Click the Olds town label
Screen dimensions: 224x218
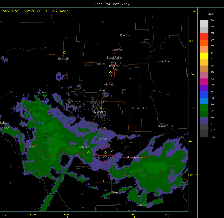101,102
